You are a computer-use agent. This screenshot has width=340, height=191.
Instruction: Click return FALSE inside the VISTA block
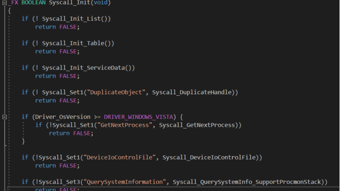(71, 133)
